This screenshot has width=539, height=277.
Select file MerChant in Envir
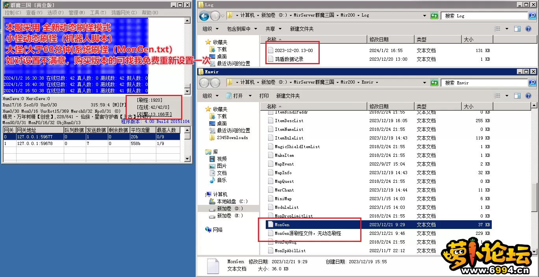pyautogui.click(x=281, y=190)
